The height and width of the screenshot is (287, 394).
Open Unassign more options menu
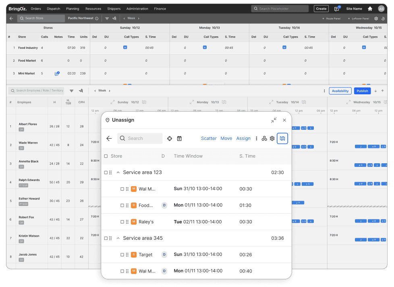[256, 139]
